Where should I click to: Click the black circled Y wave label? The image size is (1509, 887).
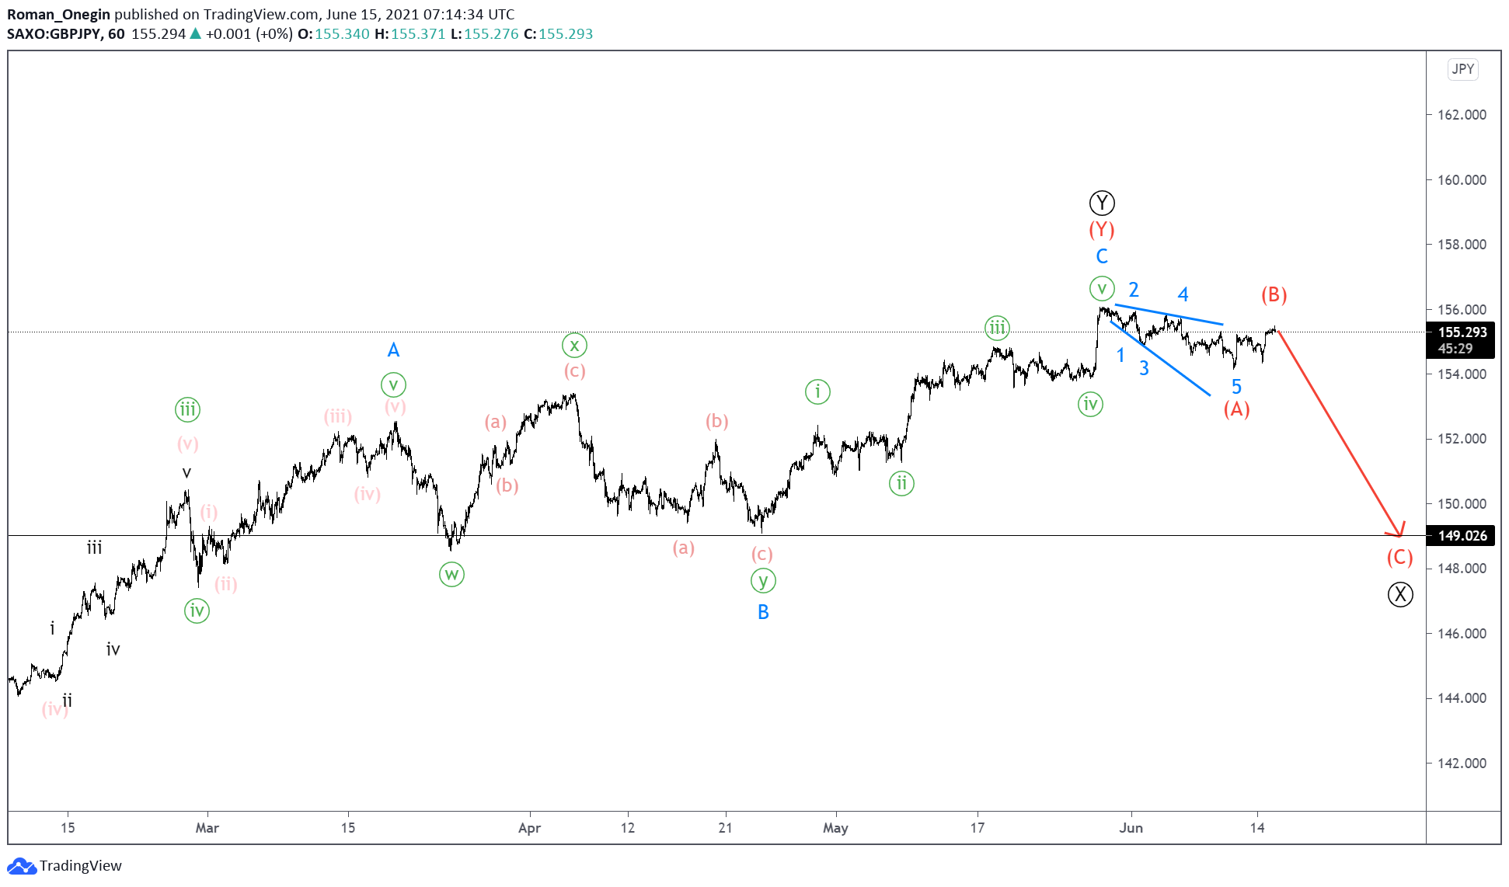coord(1102,203)
